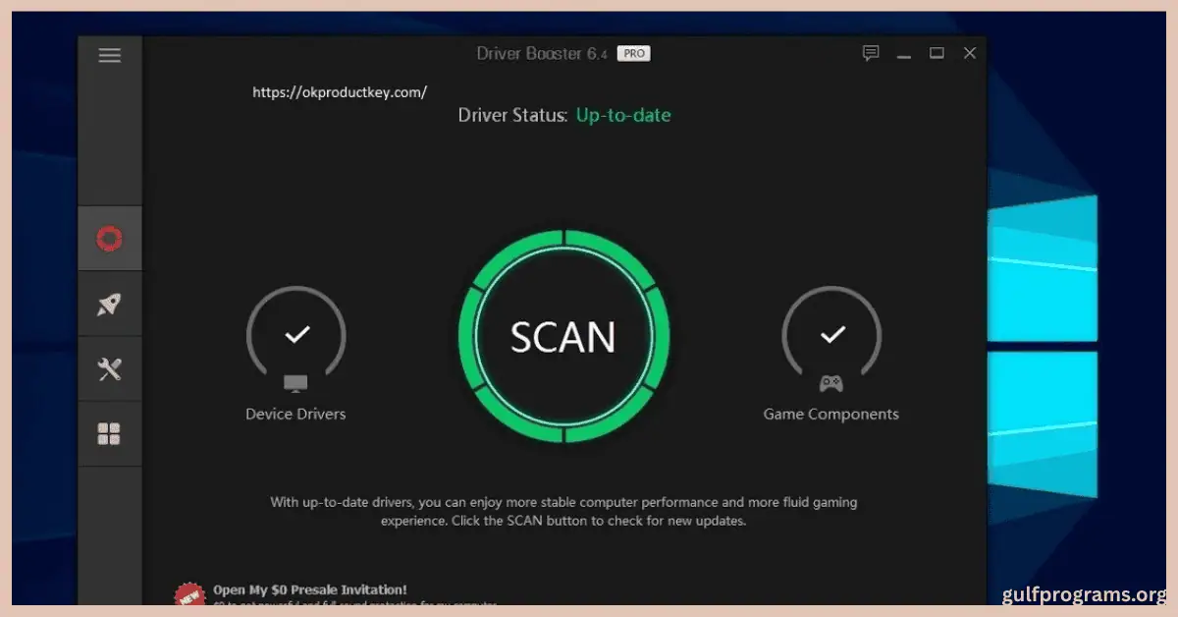Click the Game Components gamepad icon

(x=831, y=382)
